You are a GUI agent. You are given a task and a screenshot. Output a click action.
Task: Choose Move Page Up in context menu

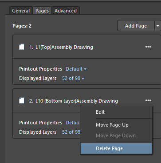tap(116, 125)
